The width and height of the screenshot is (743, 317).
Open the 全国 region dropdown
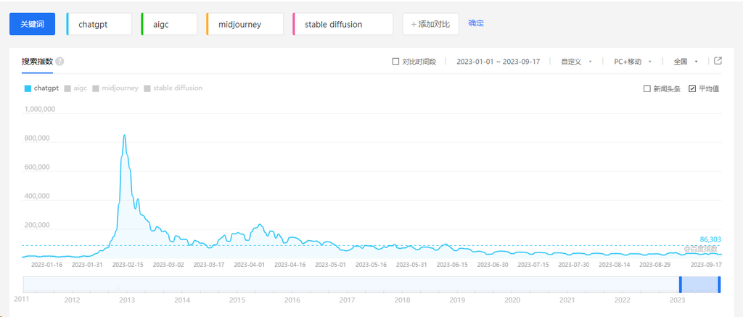(686, 62)
